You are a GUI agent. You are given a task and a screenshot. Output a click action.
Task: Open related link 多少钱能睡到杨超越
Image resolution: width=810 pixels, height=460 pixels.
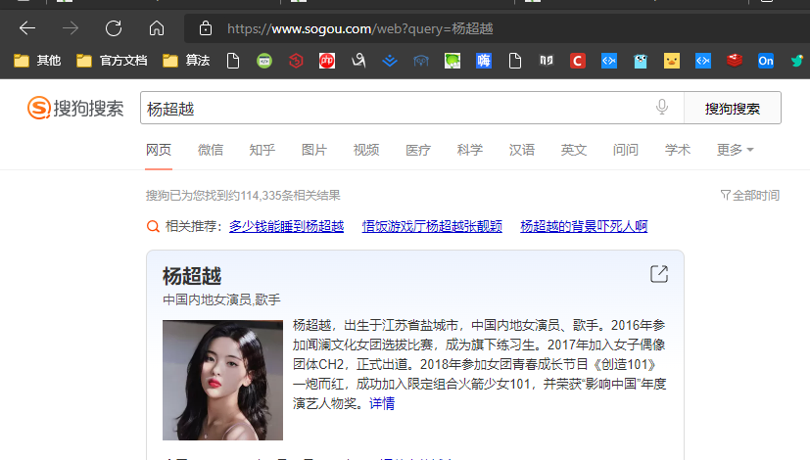286,226
